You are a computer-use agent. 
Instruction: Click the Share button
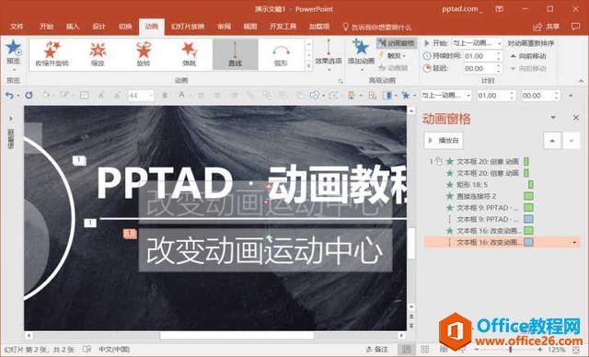click(x=547, y=27)
